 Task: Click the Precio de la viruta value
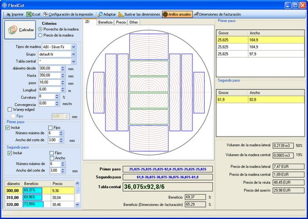pyautogui.click(x=289, y=182)
